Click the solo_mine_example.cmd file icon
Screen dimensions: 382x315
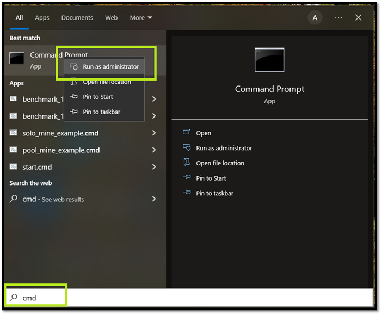click(x=13, y=133)
